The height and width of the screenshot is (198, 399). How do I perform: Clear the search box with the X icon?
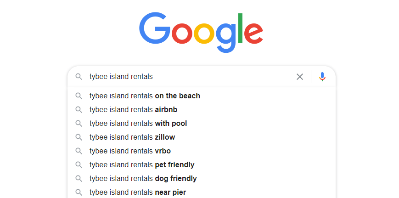pyautogui.click(x=300, y=77)
